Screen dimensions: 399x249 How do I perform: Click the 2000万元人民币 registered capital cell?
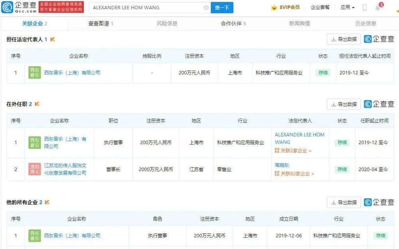[156, 169]
